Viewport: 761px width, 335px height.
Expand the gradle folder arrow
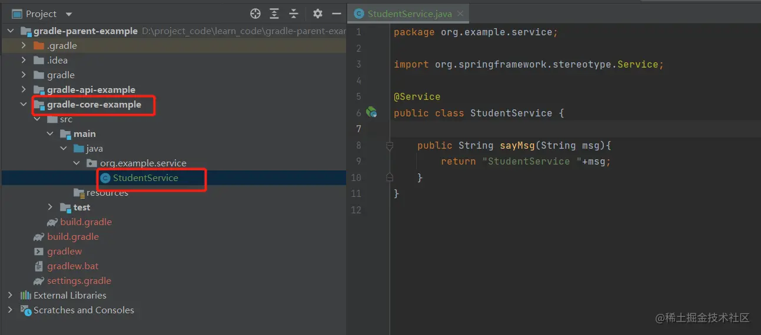click(x=24, y=75)
